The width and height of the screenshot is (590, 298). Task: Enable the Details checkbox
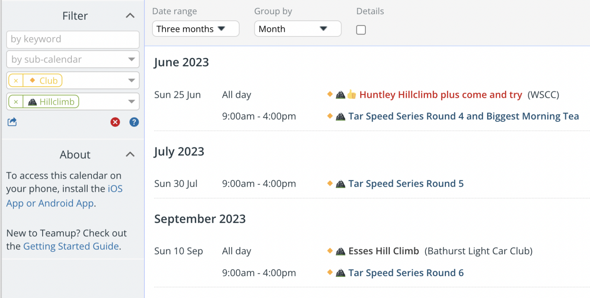pyautogui.click(x=361, y=30)
